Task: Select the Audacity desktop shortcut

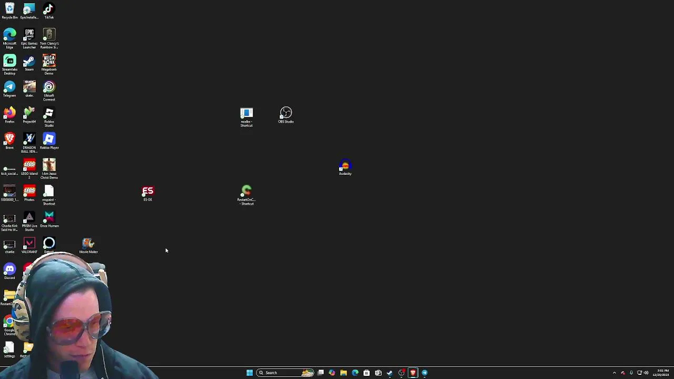Action: click(x=345, y=167)
